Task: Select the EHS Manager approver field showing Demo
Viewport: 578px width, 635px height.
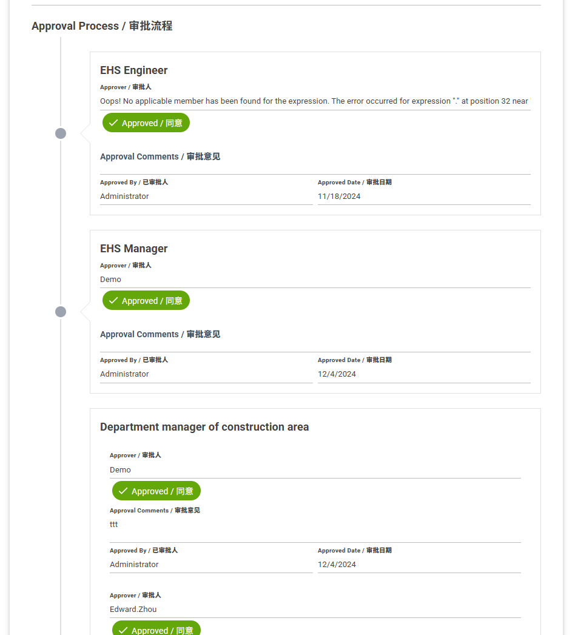Action: pyautogui.click(x=315, y=280)
